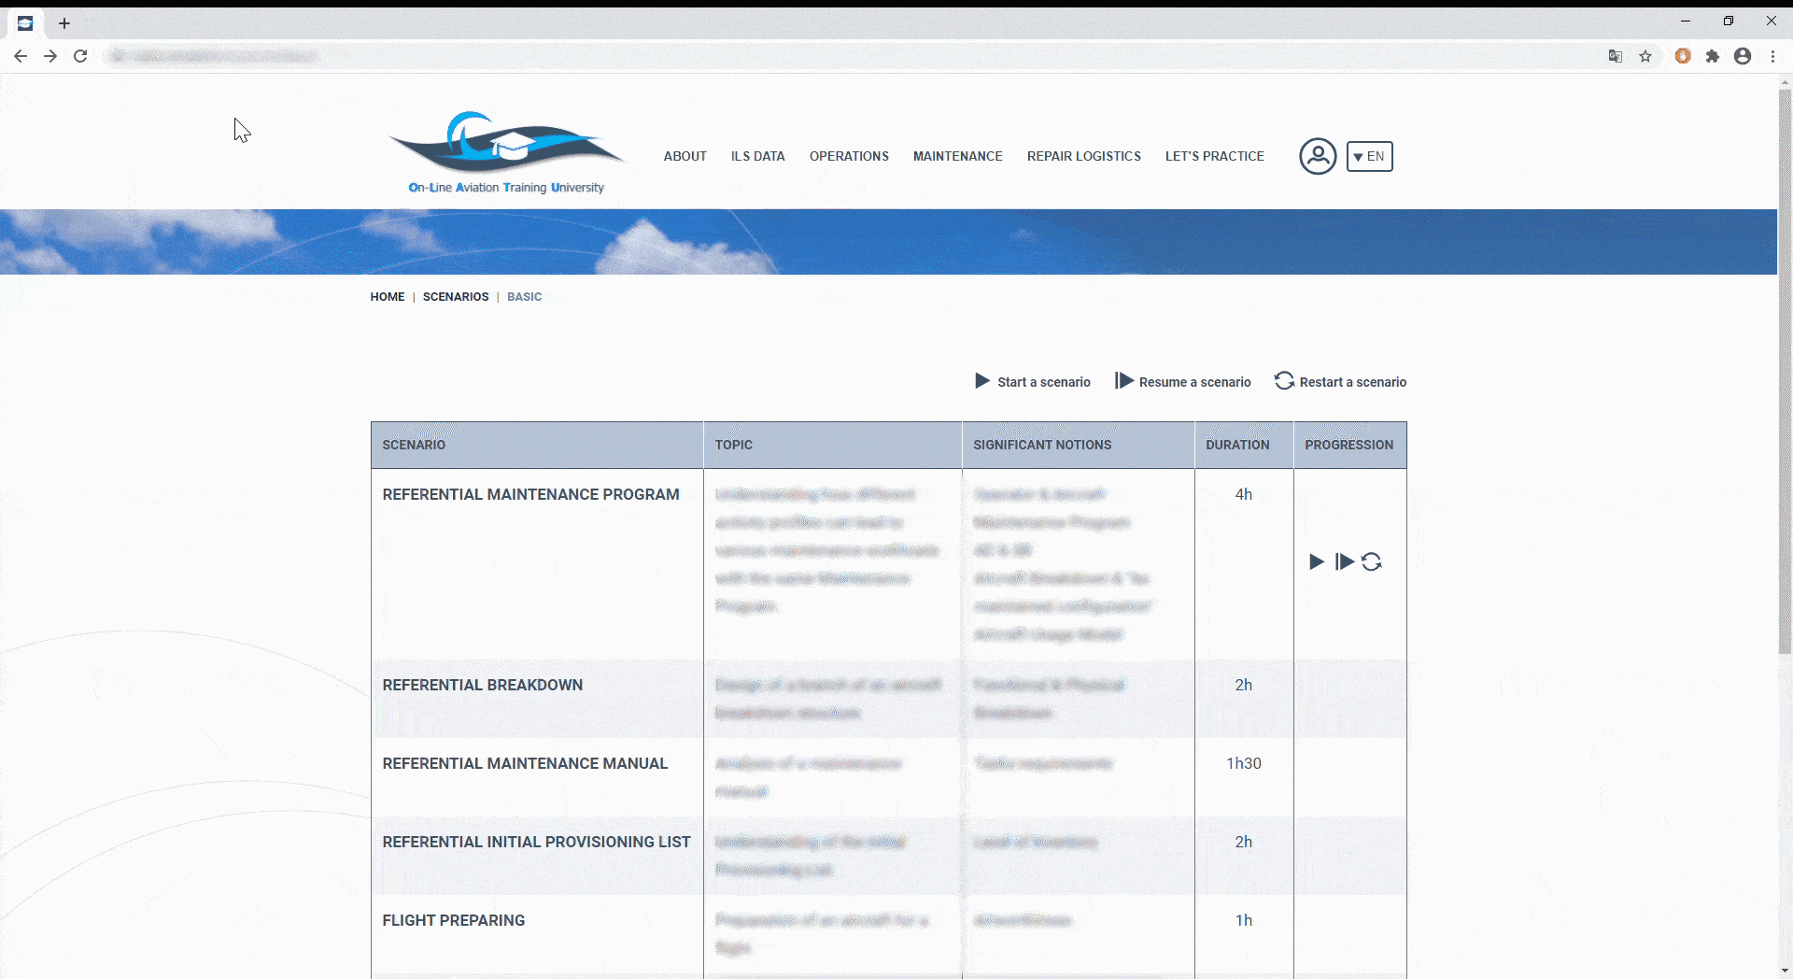Click the translate page icon
1793x979 pixels.
point(1616,56)
